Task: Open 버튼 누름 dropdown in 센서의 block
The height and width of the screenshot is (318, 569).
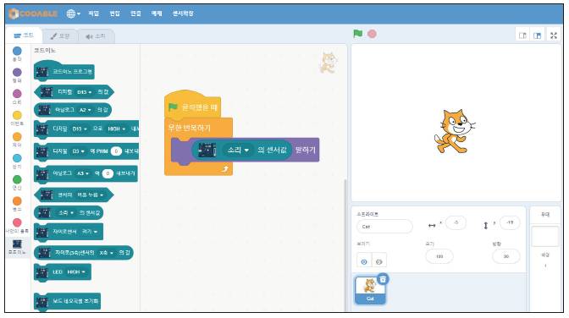Action: pos(90,195)
